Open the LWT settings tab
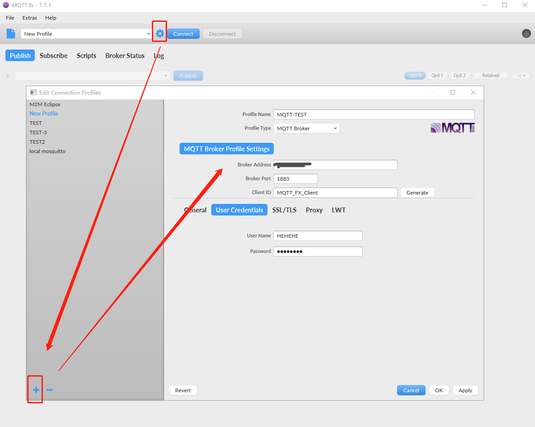The height and width of the screenshot is (427, 535). click(x=339, y=210)
